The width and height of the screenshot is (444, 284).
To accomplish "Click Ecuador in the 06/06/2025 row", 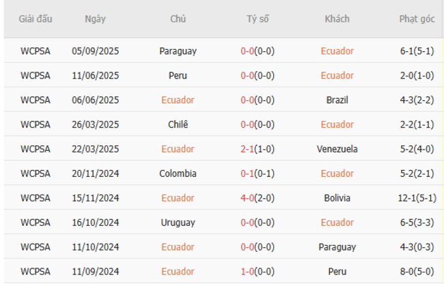I will point(178,100).
